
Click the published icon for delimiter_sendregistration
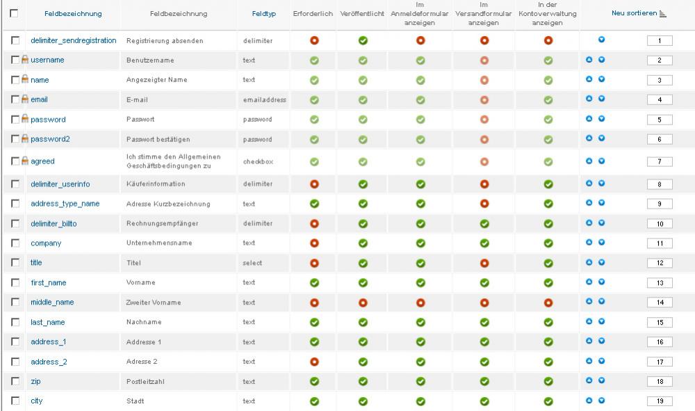coord(363,40)
